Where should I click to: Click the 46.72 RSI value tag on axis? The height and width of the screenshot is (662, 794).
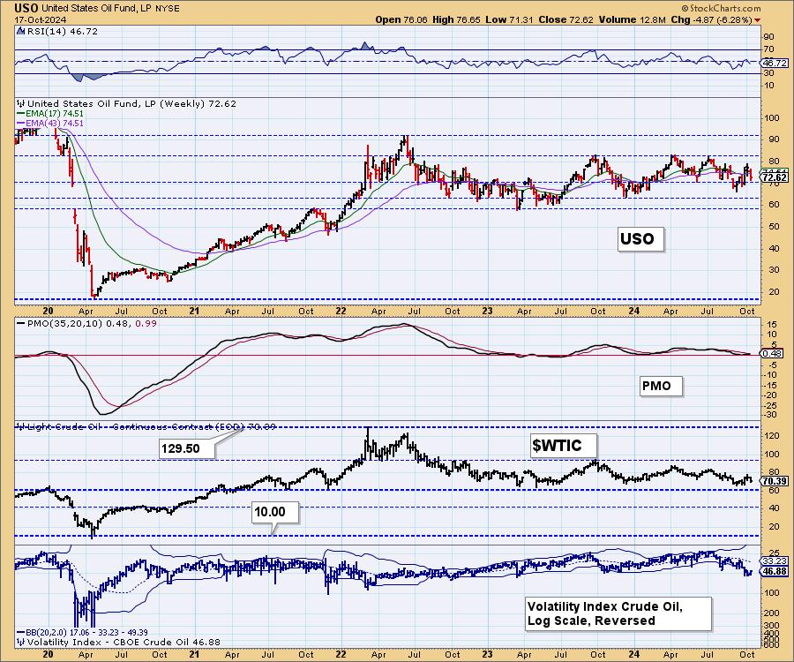click(x=775, y=63)
